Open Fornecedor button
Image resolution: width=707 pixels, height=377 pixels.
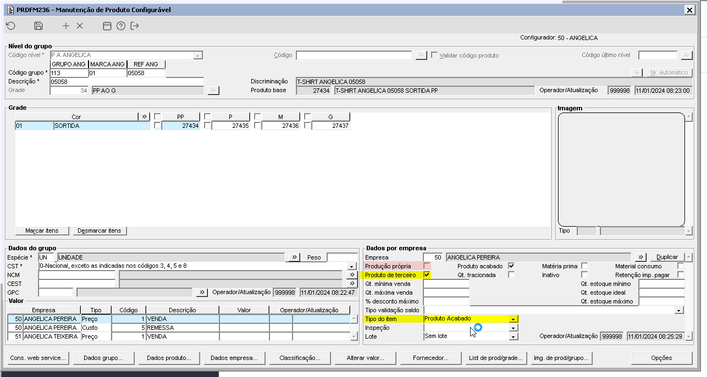point(431,358)
